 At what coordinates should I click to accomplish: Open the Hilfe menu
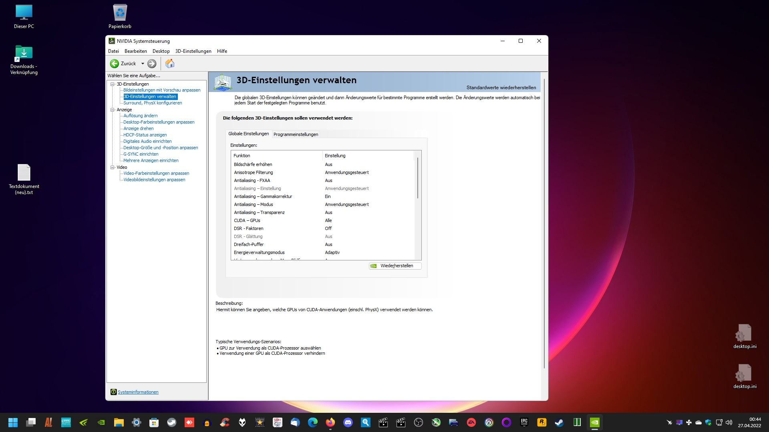pos(222,51)
